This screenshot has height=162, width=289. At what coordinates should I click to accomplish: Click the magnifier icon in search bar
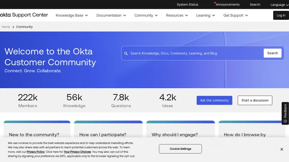tap(126, 54)
